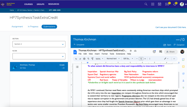Open the search icon in top navigation

pyautogui.click(x=146, y=4)
